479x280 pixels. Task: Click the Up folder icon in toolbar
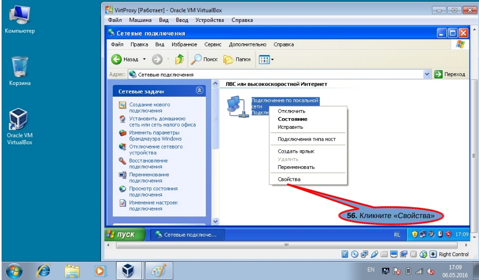pos(179,59)
